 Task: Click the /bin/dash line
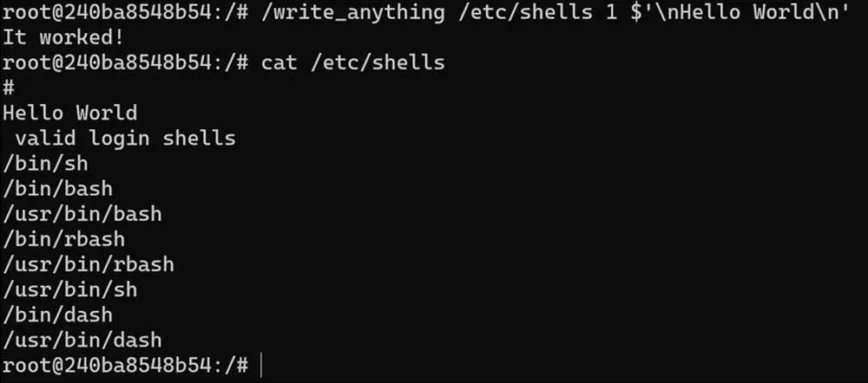click(57, 315)
